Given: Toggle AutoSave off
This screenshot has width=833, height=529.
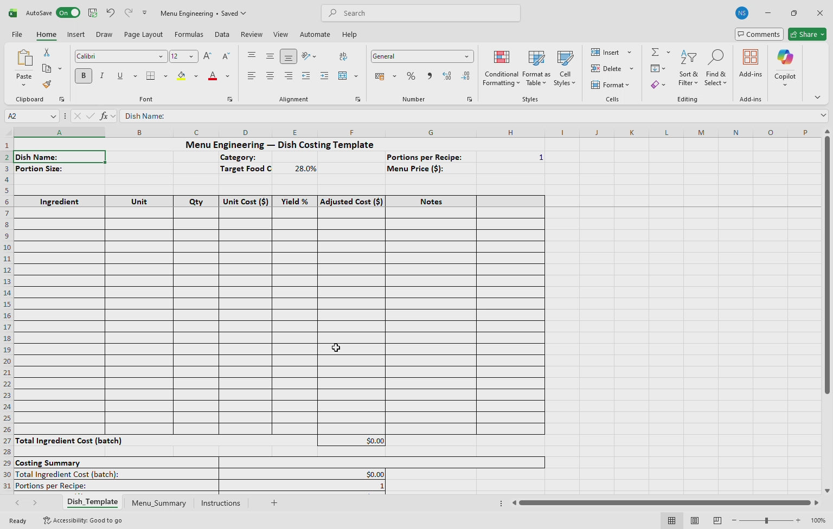Looking at the screenshot, I should pos(68,12).
